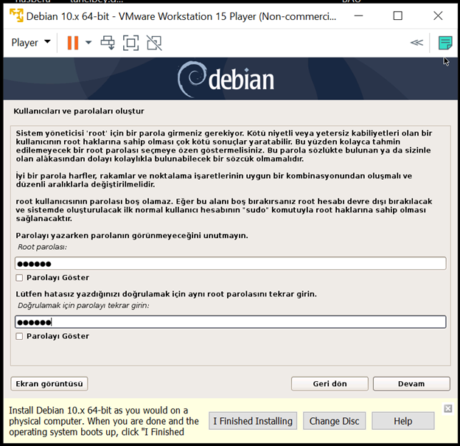Screen dimensions: 460x446
Task: Click the Root parolası password field
Action: pos(231,263)
